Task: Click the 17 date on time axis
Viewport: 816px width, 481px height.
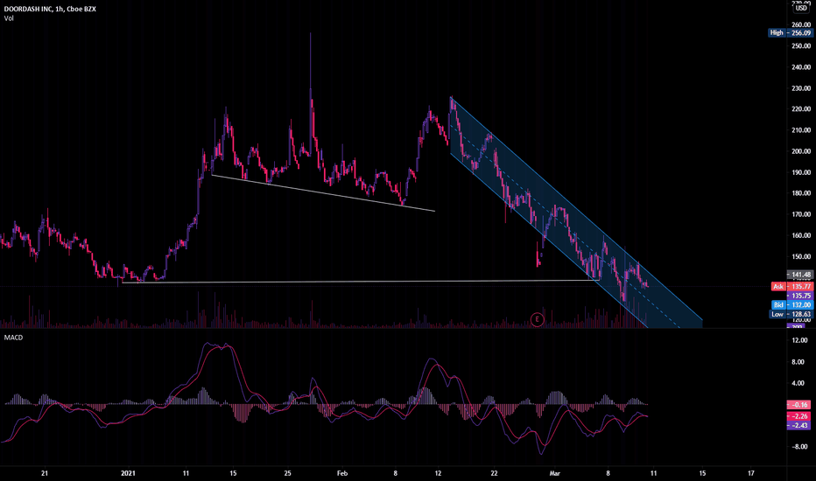Action: [x=751, y=473]
